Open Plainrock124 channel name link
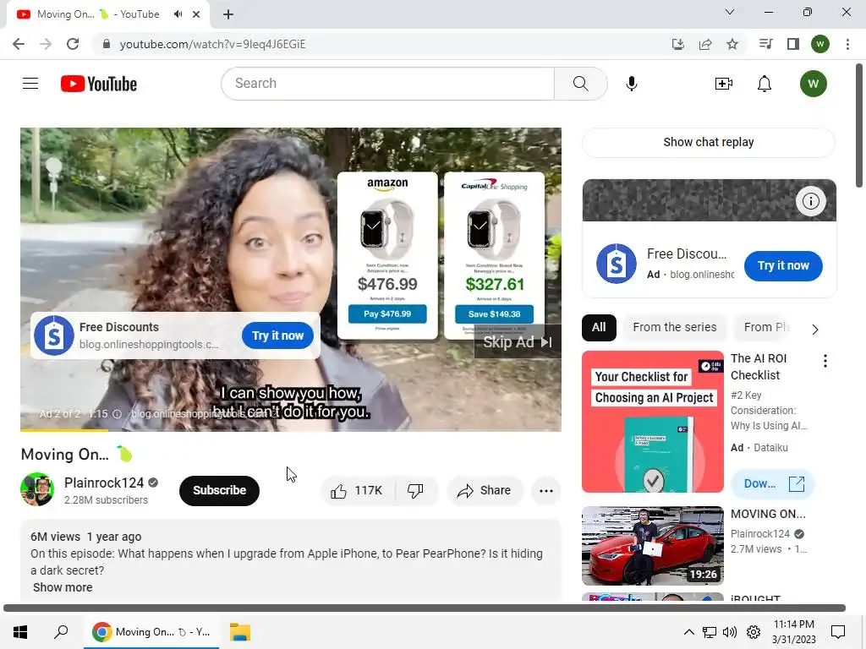The height and width of the screenshot is (649, 866). [104, 483]
